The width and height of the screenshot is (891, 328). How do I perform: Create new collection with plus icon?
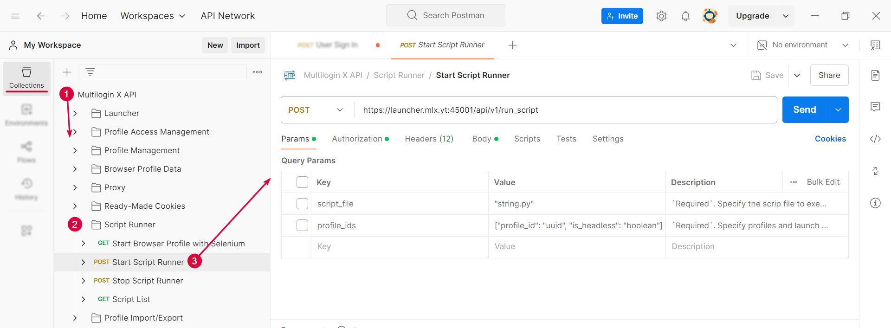pyautogui.click(x=67, y=72)
